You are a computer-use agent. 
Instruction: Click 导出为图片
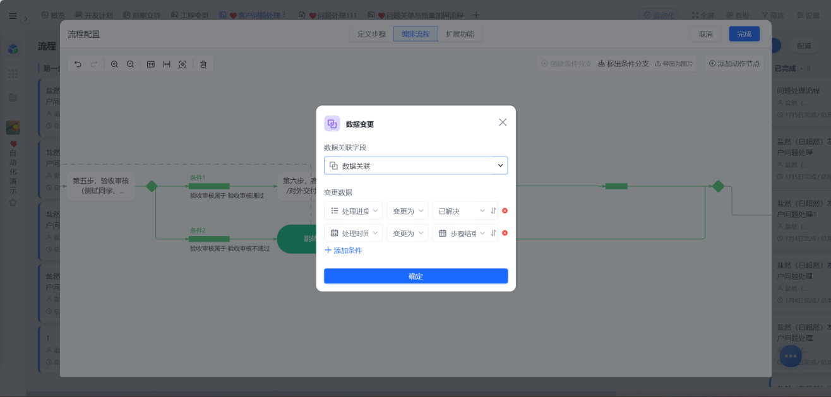point(674,64)
